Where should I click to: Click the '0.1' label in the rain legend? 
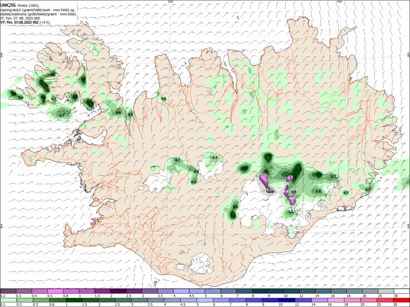3,304
